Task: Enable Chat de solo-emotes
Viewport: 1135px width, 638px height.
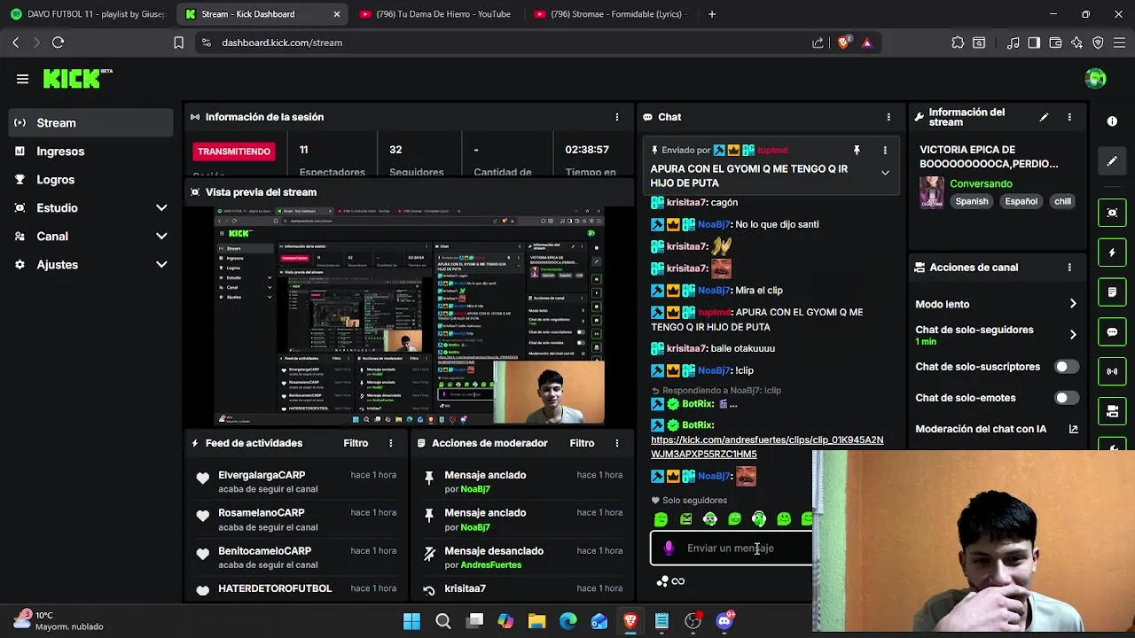Action: click(1066, 398)
